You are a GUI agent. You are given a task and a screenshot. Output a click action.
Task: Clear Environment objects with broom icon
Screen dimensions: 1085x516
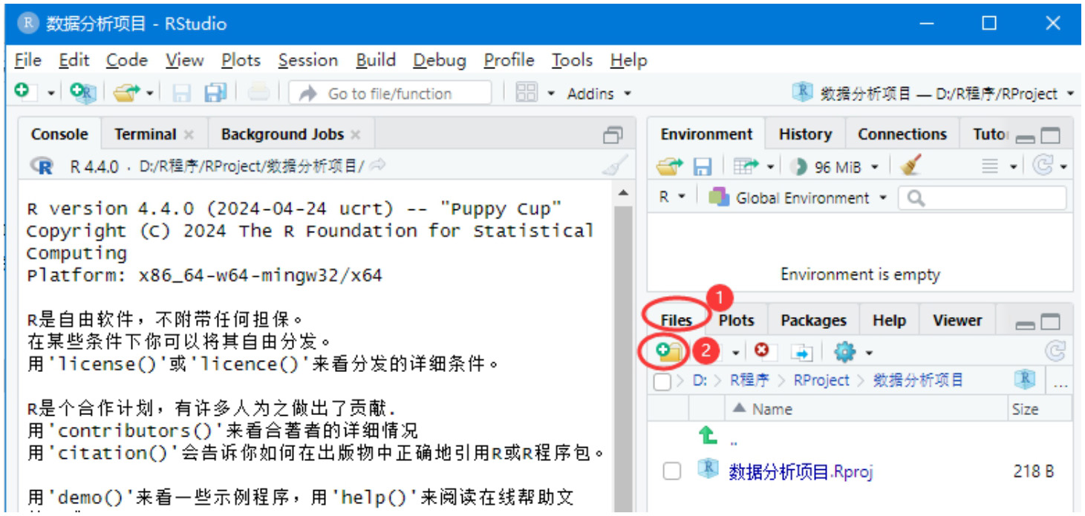coord(910,165)
